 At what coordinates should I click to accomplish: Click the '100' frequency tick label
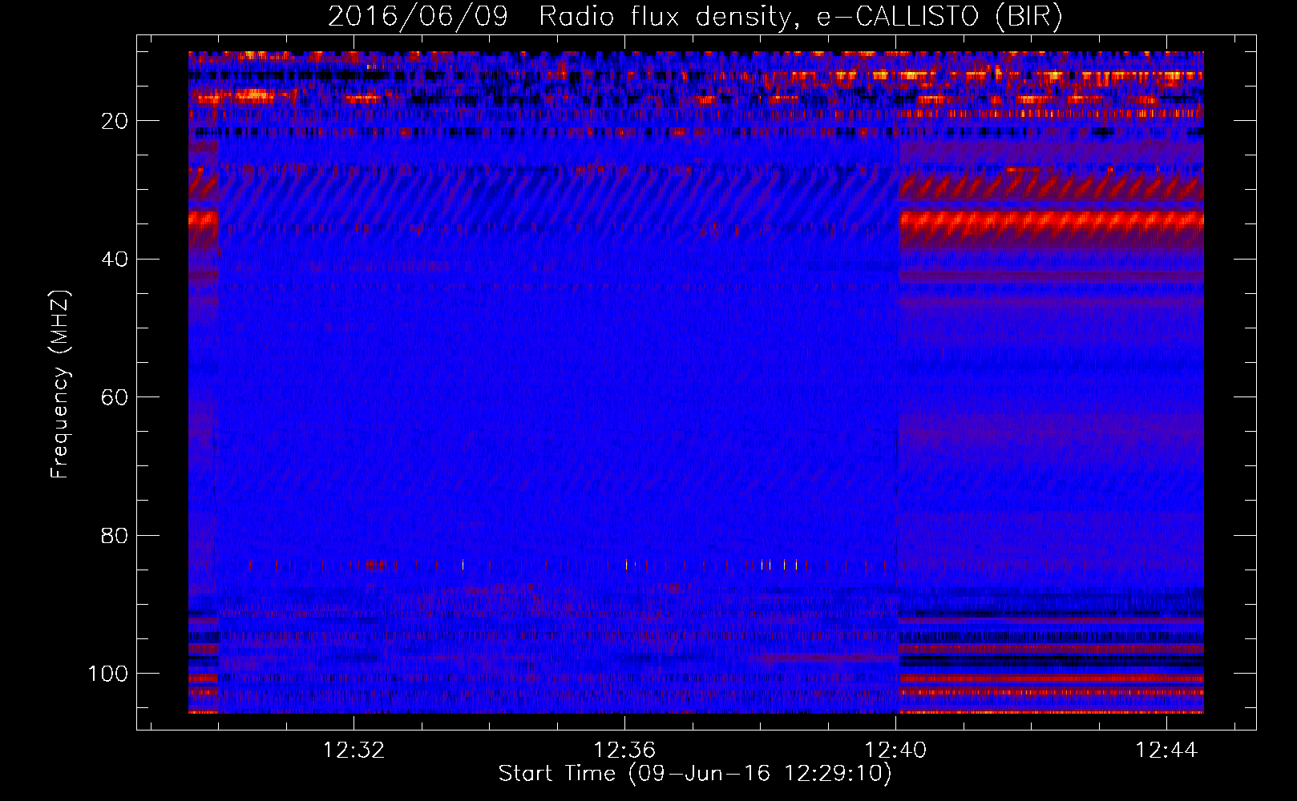[108, 674]
